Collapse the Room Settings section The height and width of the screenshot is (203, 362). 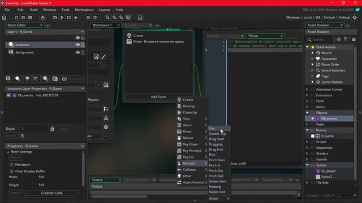(8, 152)
